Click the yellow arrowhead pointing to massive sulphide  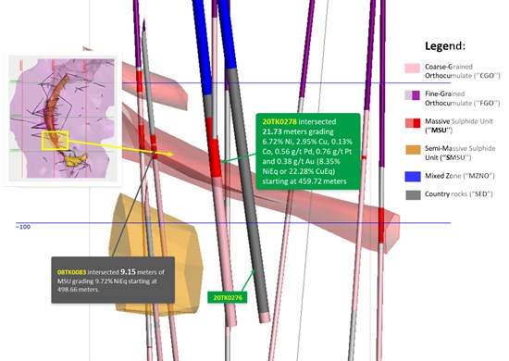pos(169,155)
